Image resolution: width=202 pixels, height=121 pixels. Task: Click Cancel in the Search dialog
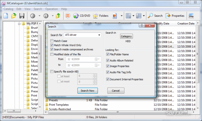(x=116, y=91)
